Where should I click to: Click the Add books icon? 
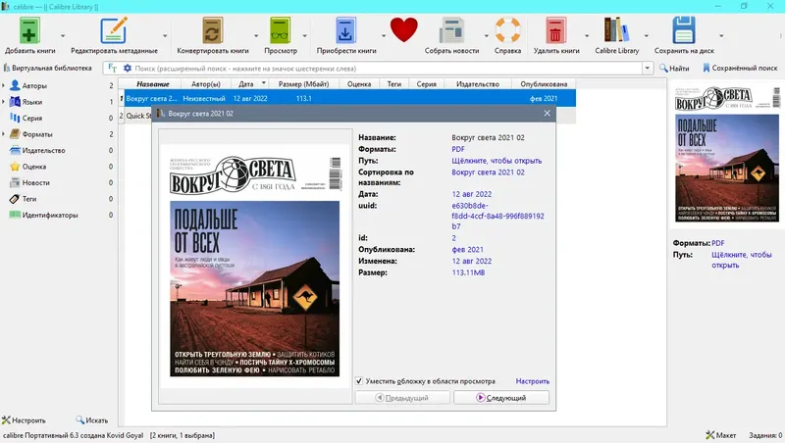pos(29,30)
